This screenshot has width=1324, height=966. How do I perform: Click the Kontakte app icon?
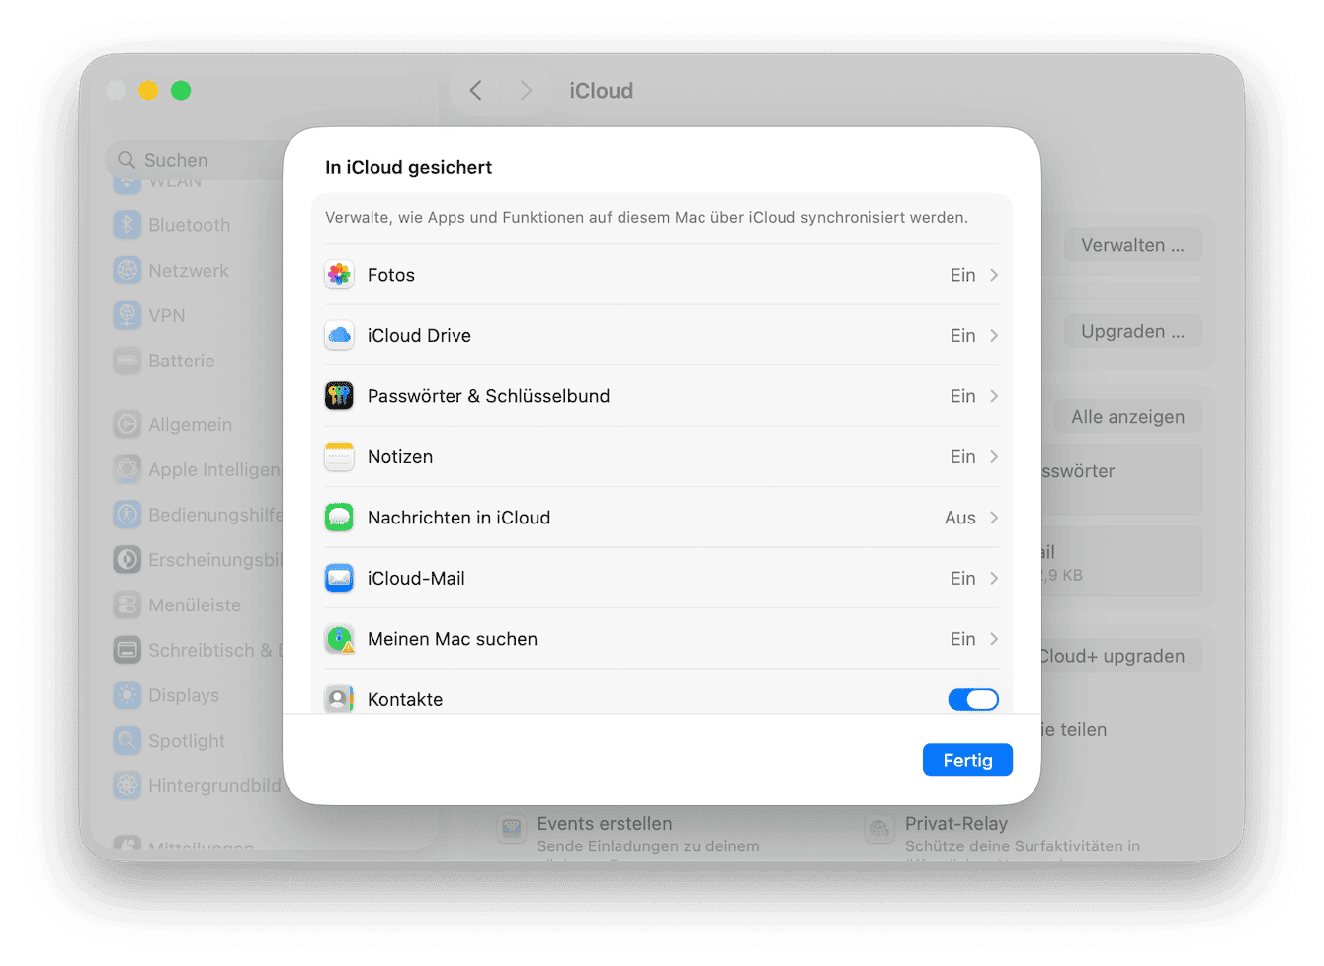point(339,699)
